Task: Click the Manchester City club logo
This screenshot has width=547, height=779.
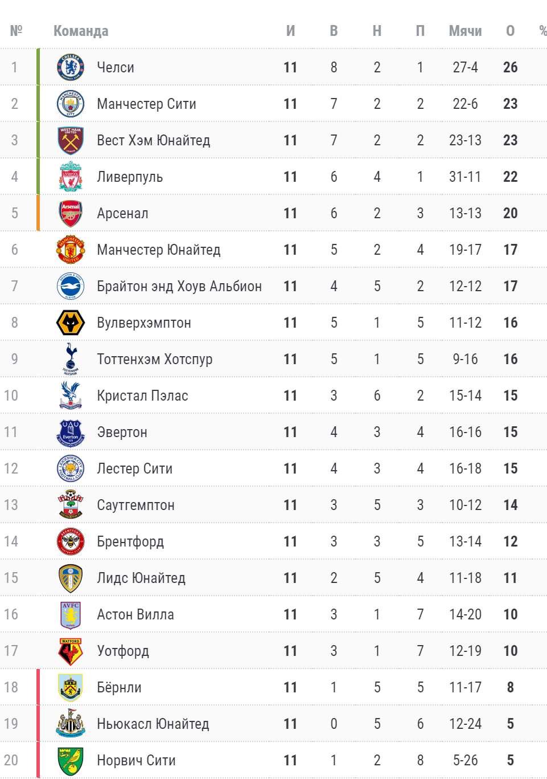Action: (x=71, y=104)
